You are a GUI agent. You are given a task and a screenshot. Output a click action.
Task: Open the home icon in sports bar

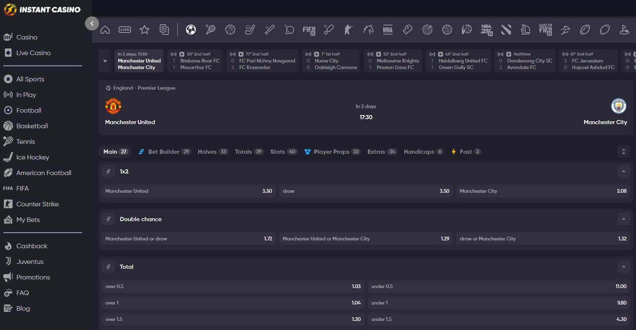[x=105, y=30]
